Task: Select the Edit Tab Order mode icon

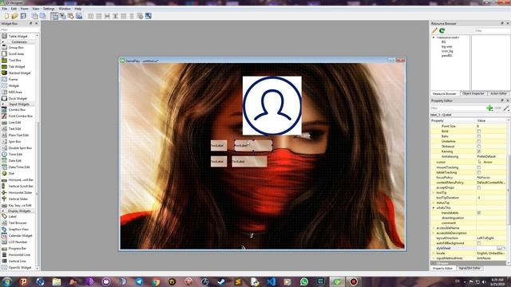Action: 79,16
